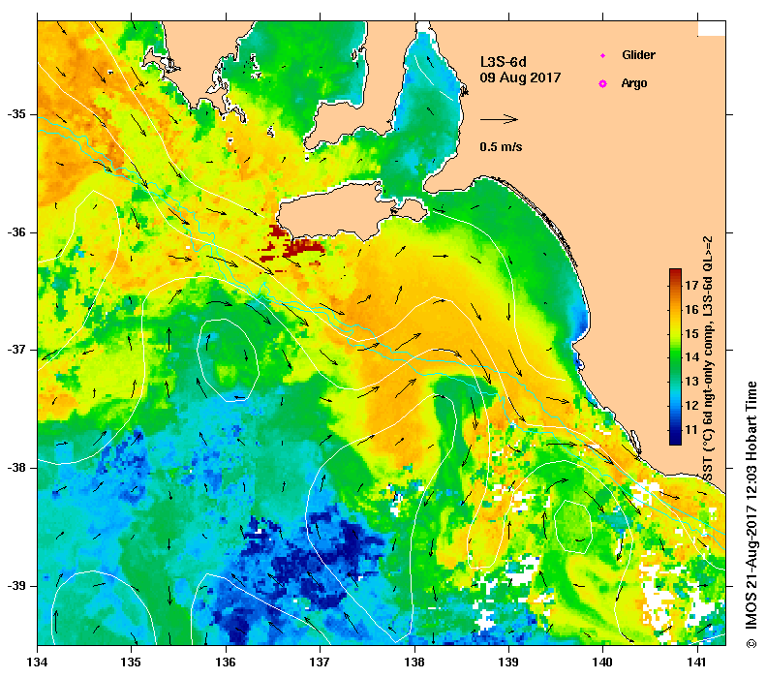Screen dimensions: 766x678
Task: Select the '09 Aug 2017' date text
Action: (520, 77)
